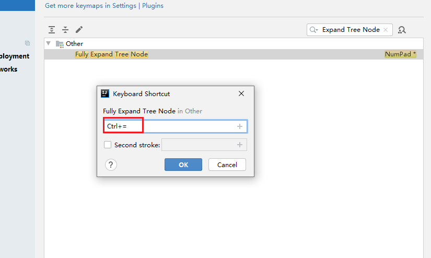Select the Other folder row
431x258 pixels.
coord(234,44)
